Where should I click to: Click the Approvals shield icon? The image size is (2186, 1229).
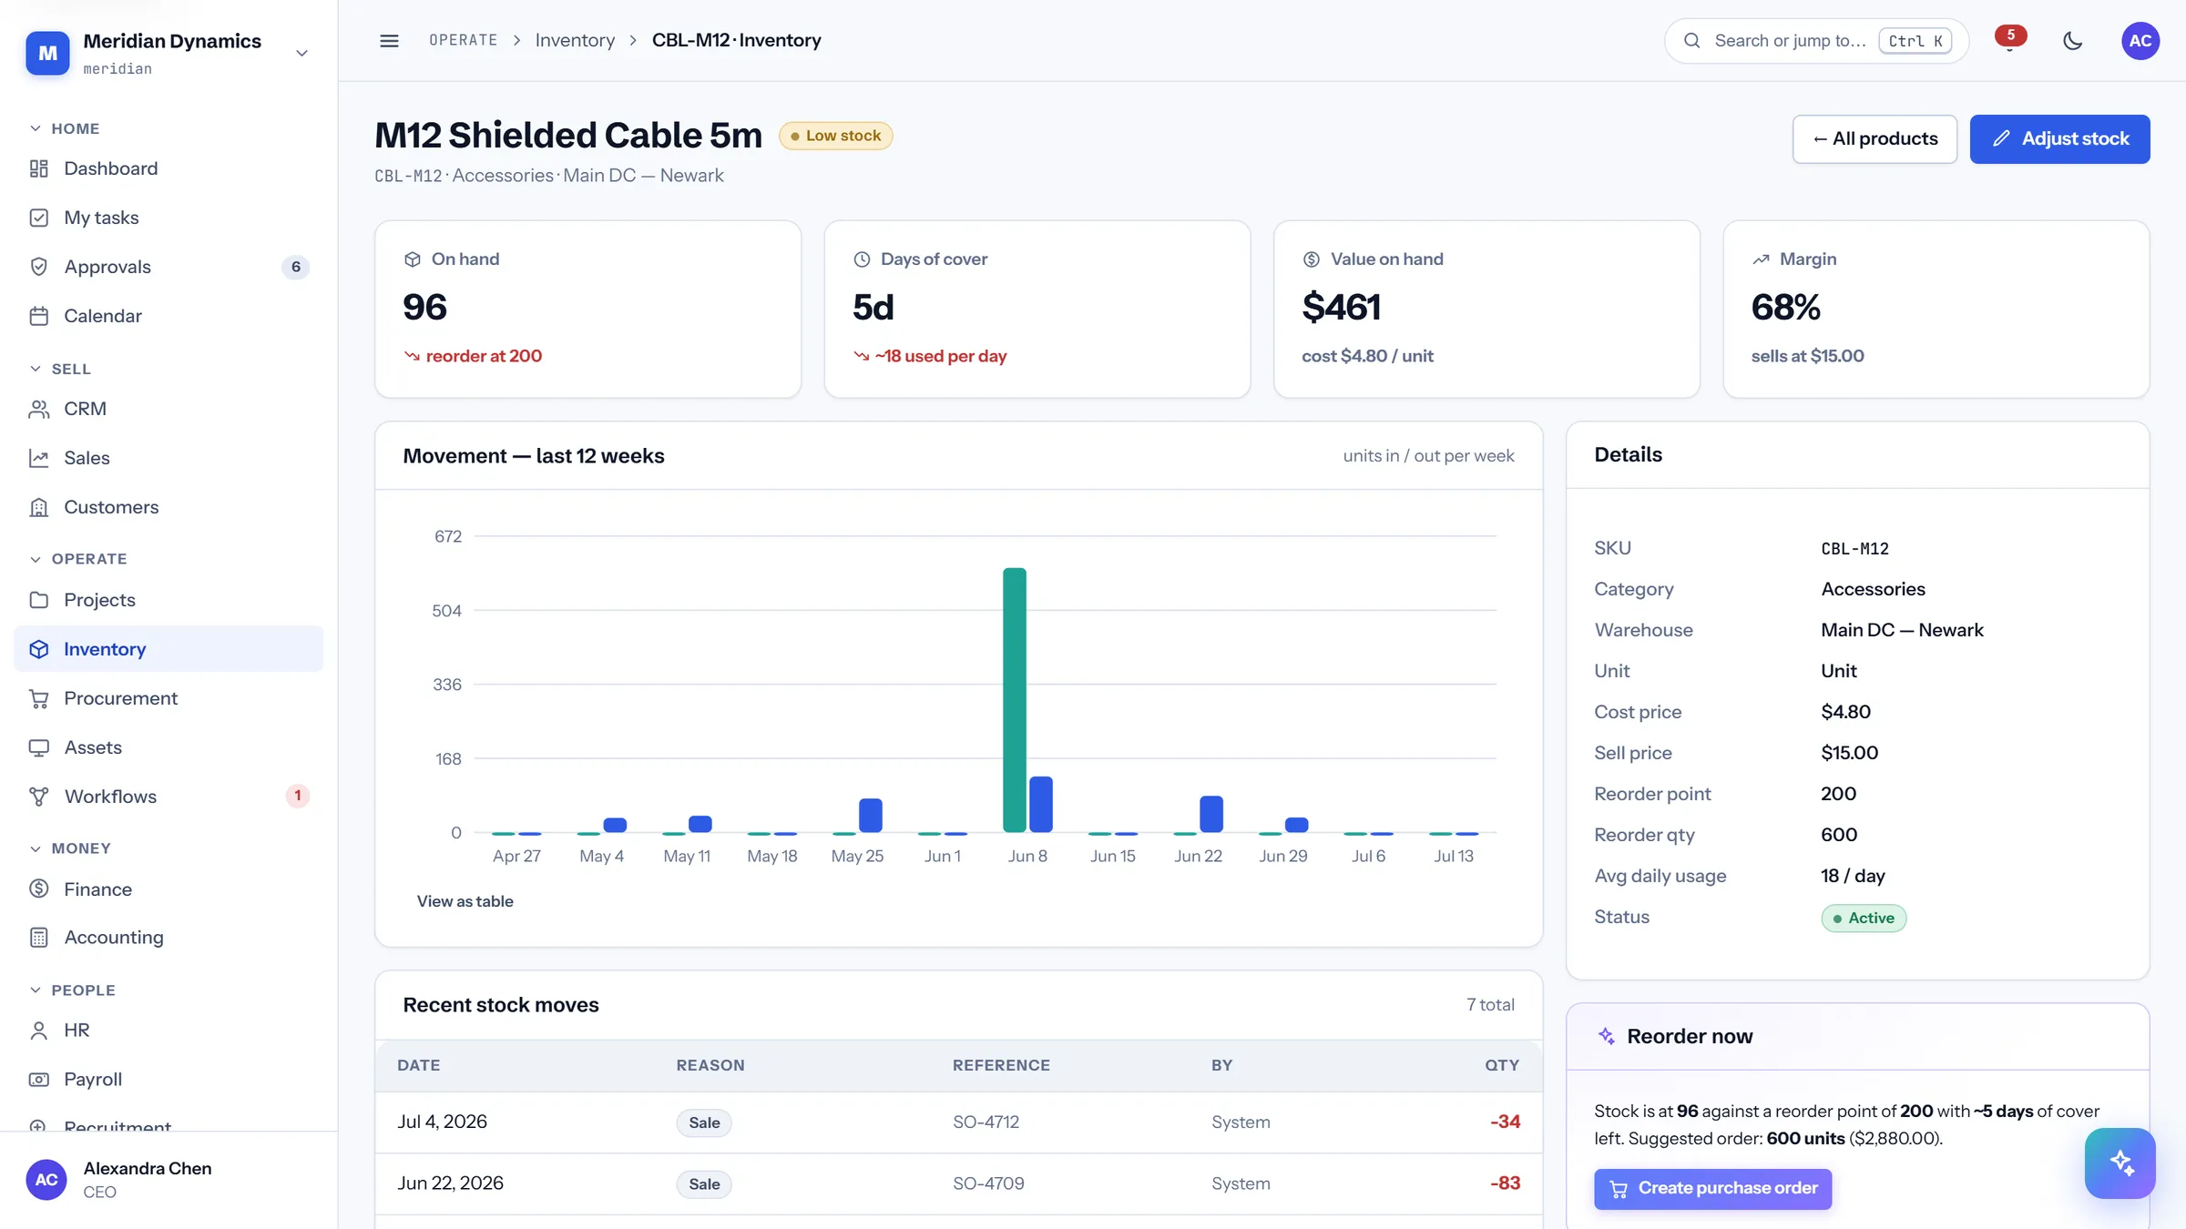click(x=38, y=267)
